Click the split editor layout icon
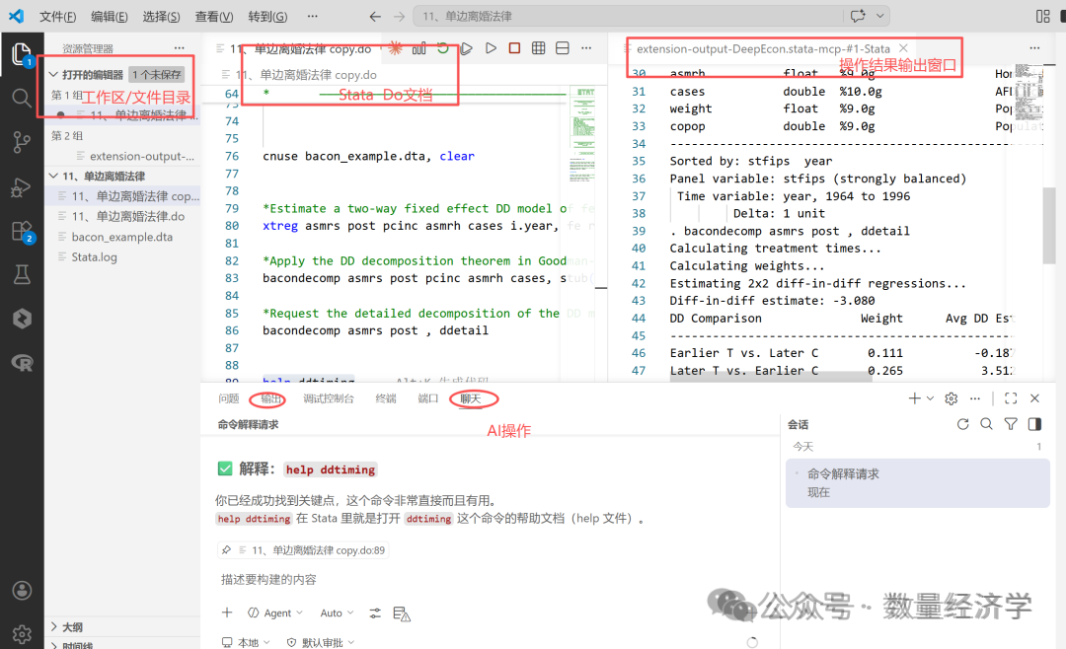The width and height of the screenshot is (1066, 649). 563,48
